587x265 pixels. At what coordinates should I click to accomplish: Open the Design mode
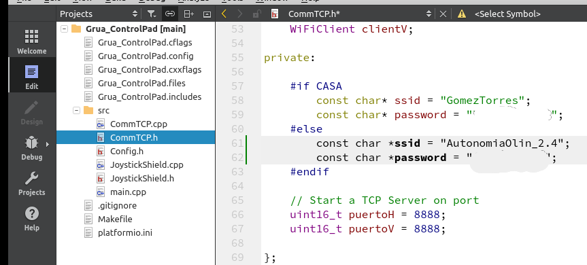tap(32, 113)
